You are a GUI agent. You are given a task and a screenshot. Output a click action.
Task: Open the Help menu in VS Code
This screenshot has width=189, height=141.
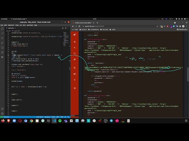(x=35, y=25)
